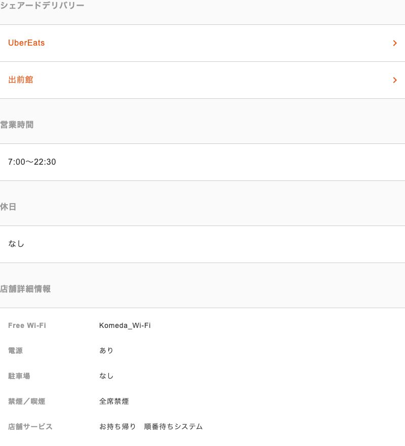Image resolution: width=405 pixels, height=446 pixels.
Task: Select the 店舗詳細情報 section heading
Action: point(25,289)
